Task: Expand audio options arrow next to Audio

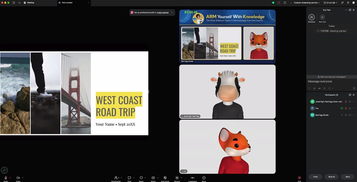Action: click(x=10, y=178)
